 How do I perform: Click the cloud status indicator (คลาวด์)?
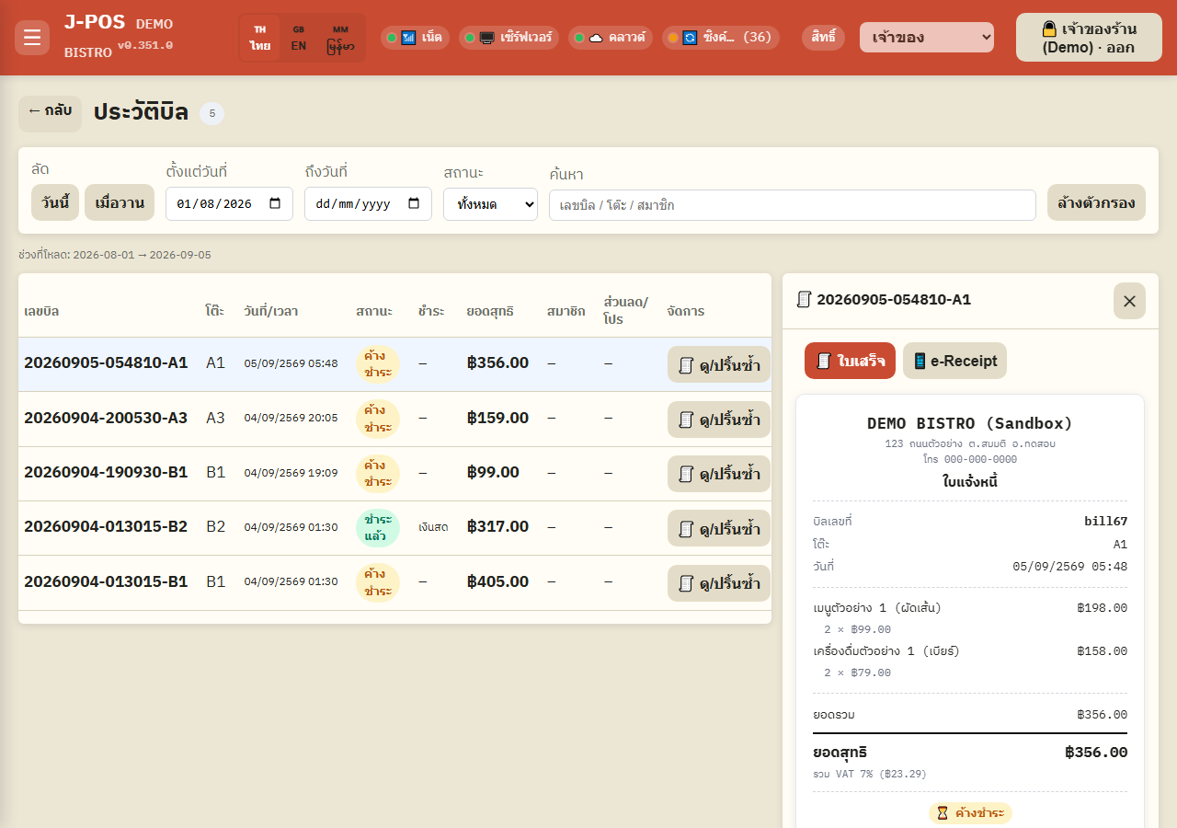[x=611, y=38]
